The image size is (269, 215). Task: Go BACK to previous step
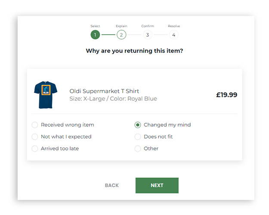(111, 185)
